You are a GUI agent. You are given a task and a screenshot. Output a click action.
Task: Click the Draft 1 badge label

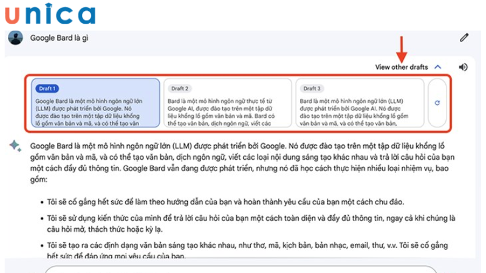point(47,89)
